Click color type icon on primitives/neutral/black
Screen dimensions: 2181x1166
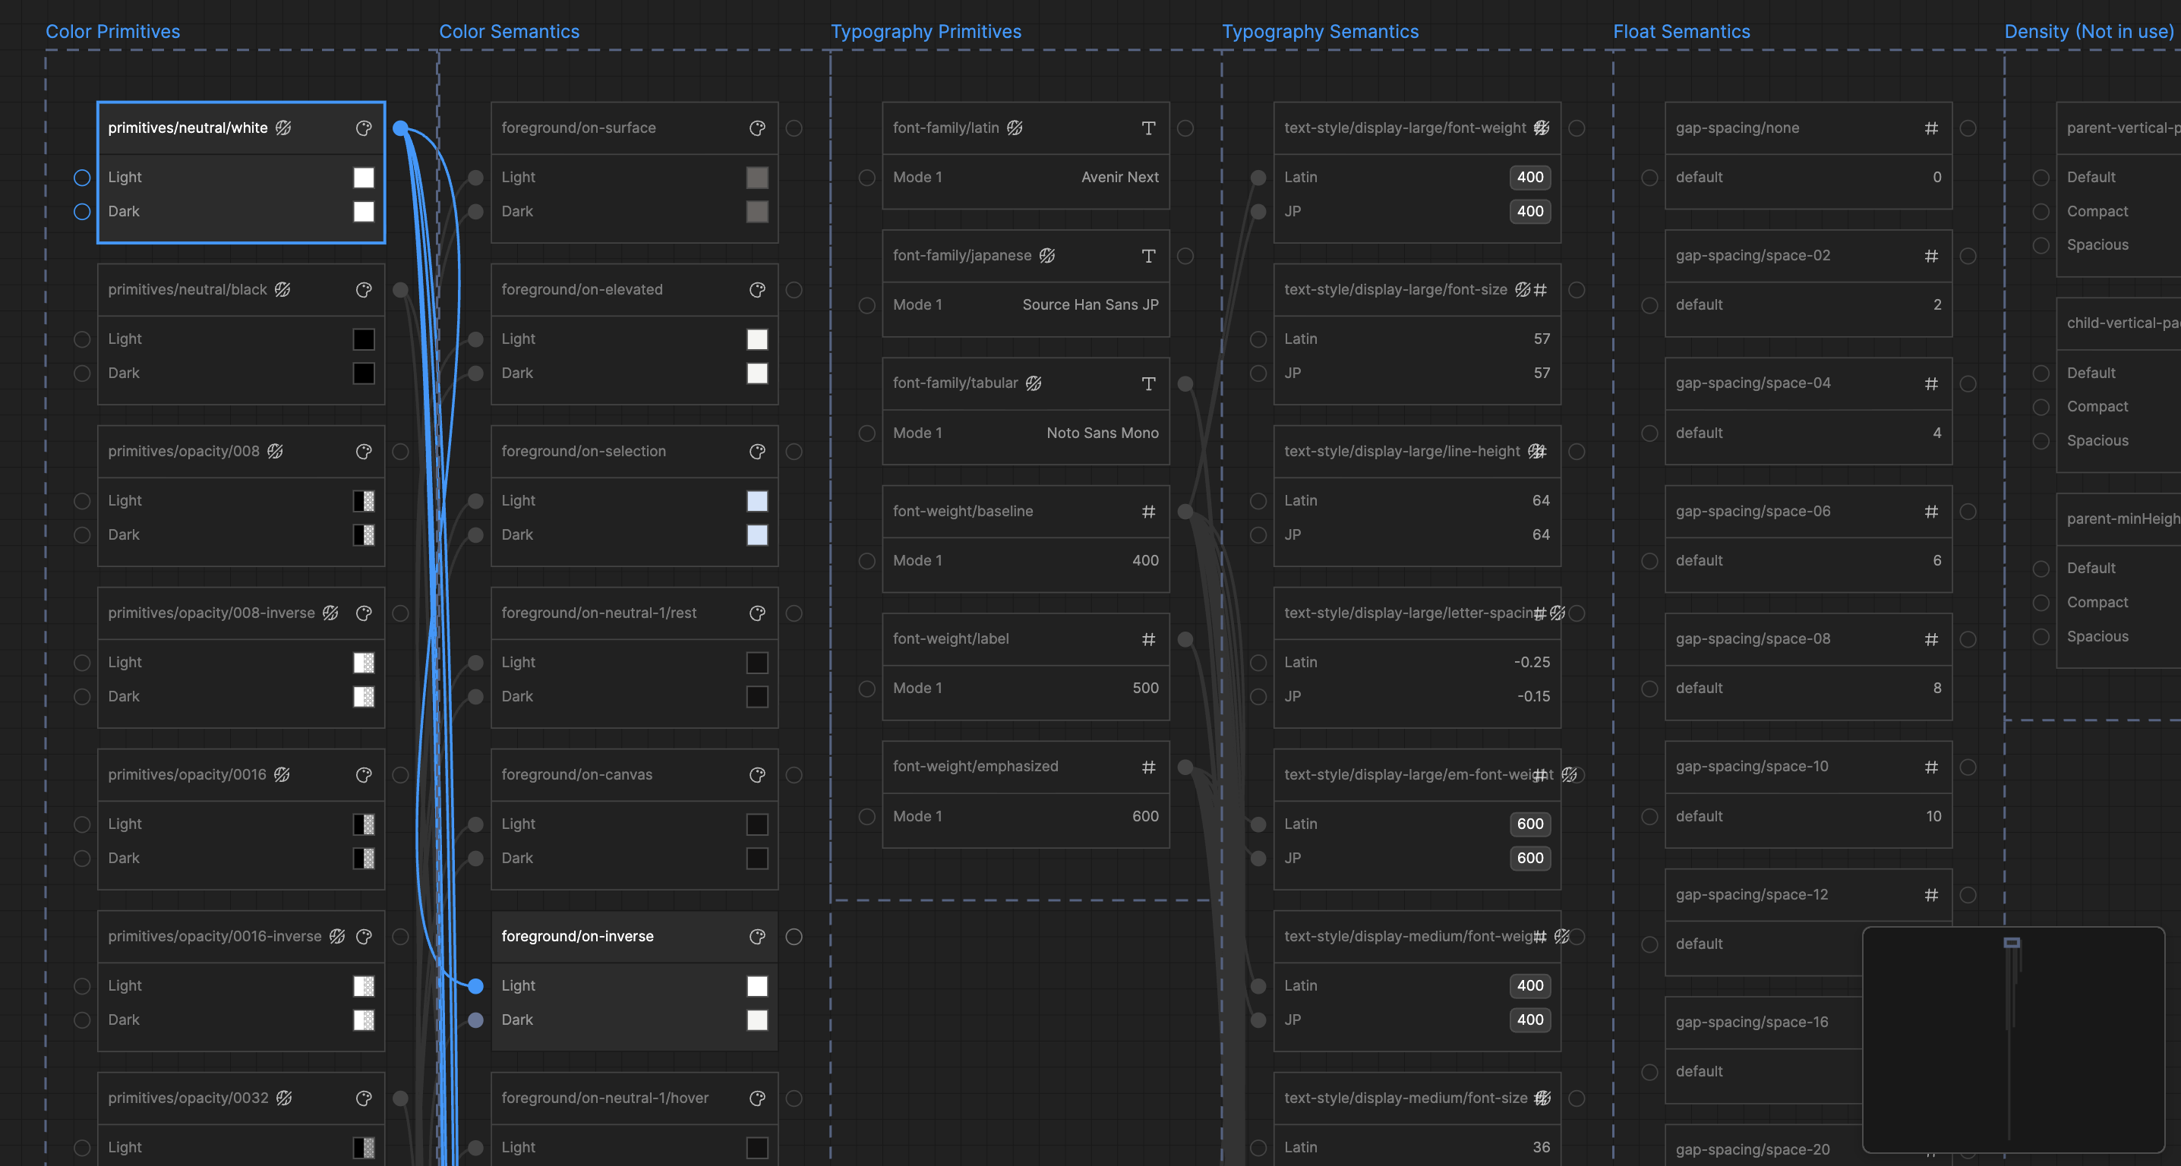point(364,289)
